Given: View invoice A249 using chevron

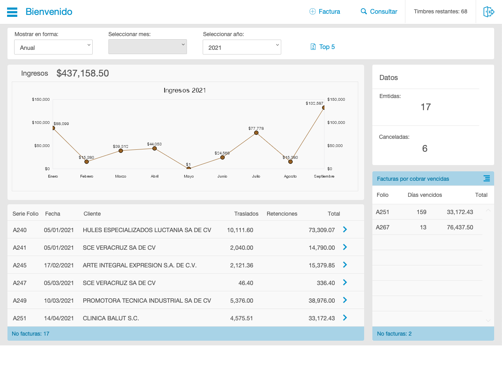Looking at the screenshot, I should pyautogui.click(x=345, y=300).
